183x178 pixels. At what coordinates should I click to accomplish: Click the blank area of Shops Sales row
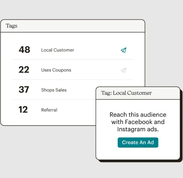point(81,90)
